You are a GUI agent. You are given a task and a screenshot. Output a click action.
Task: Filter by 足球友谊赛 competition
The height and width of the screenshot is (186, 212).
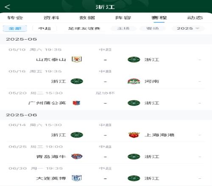(x=84, y=28)
